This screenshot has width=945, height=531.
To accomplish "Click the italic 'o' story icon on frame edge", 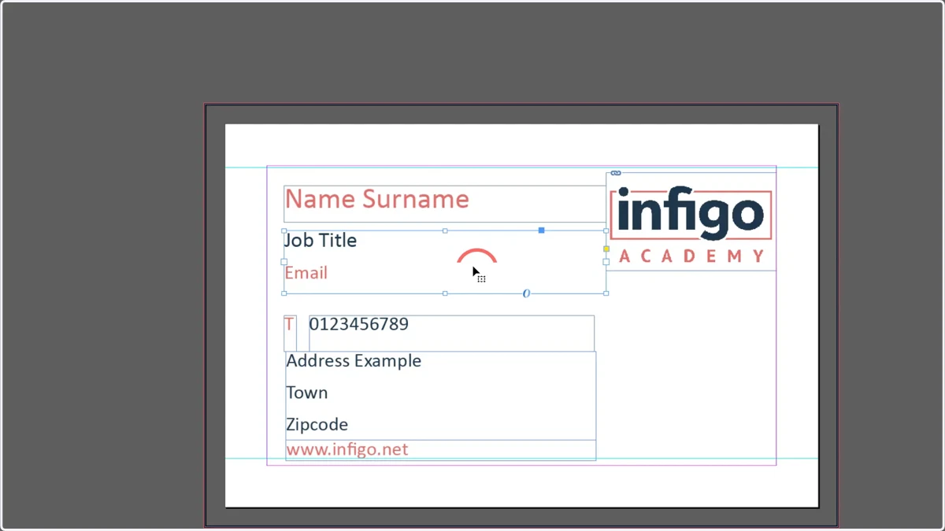I will click(526, 293).
